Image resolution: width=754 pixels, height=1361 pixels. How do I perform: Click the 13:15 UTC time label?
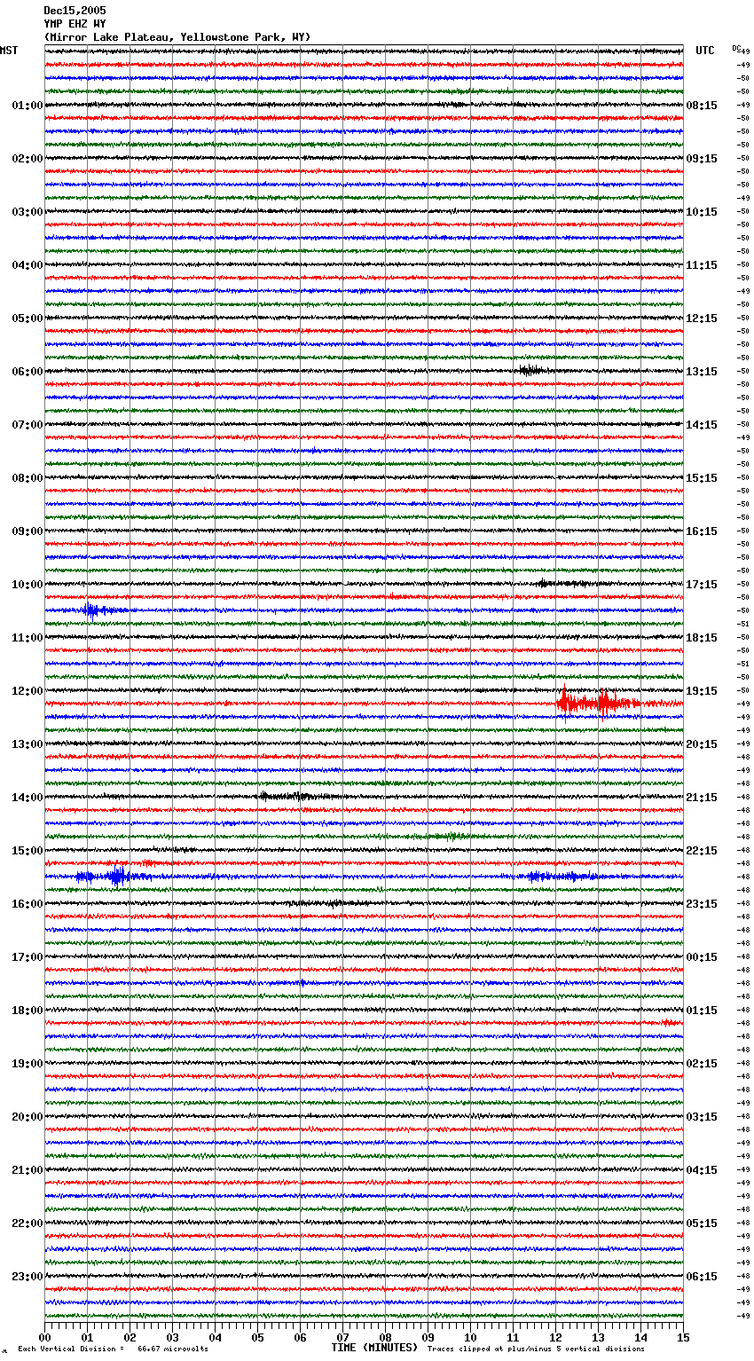[x=702, y=372]
